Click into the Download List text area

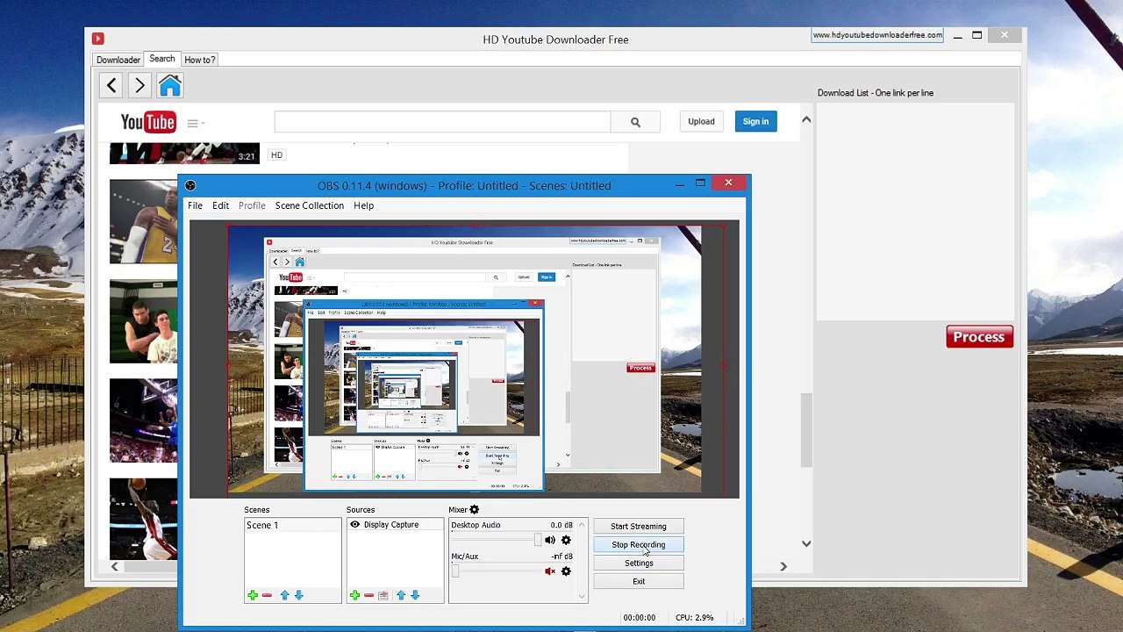(915, 212)
